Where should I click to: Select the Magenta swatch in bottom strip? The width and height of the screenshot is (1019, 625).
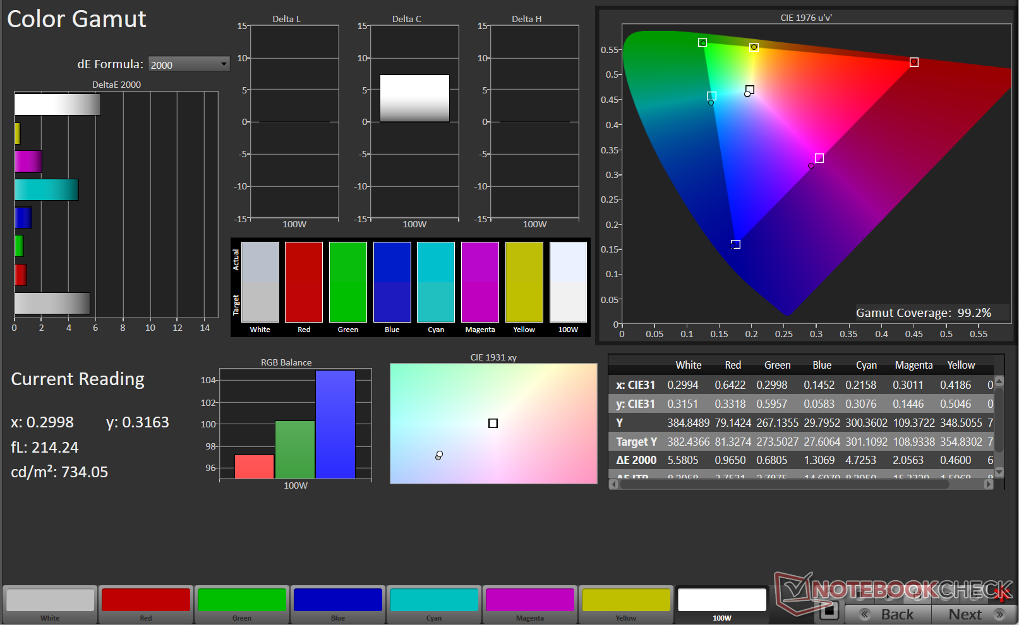(530, 600)
